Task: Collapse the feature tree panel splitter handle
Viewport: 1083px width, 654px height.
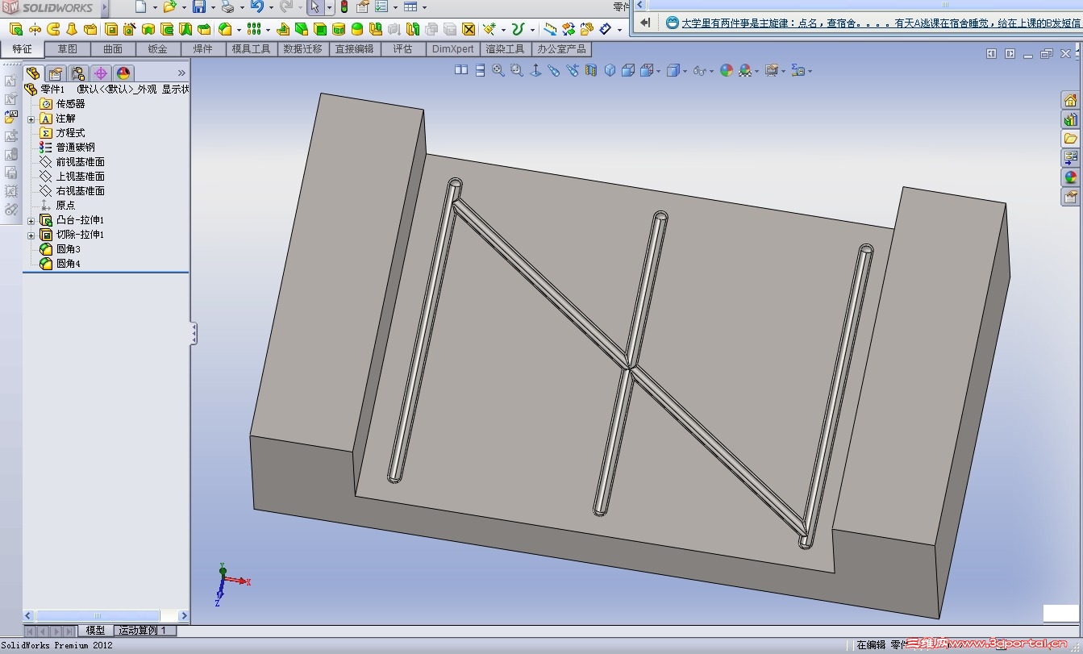Action: (194, 333)
